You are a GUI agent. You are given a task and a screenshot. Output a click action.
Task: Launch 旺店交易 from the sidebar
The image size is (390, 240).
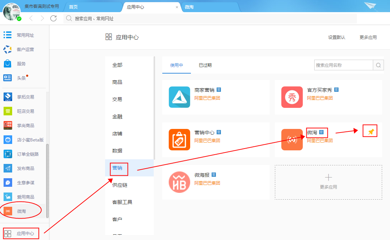click(19, 111)
